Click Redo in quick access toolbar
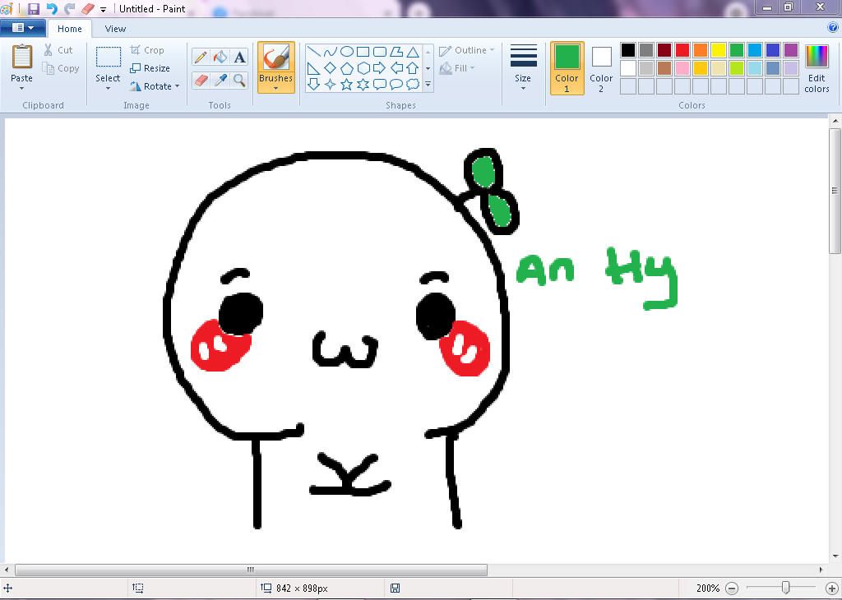The height and width of the screenshot is (600, 842). coord(69,8)
